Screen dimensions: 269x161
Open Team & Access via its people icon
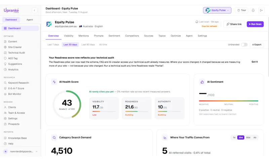coord(5,113)
